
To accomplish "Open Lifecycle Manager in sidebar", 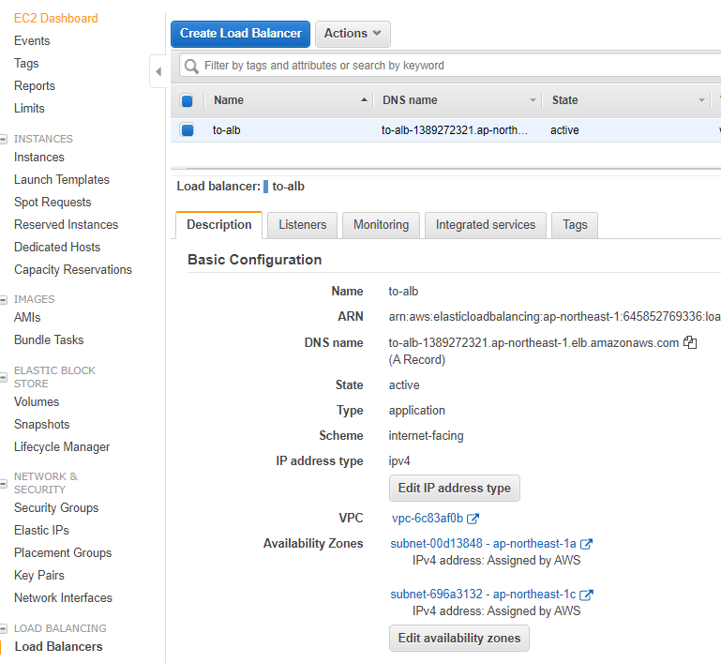I will tap(62, 447).
